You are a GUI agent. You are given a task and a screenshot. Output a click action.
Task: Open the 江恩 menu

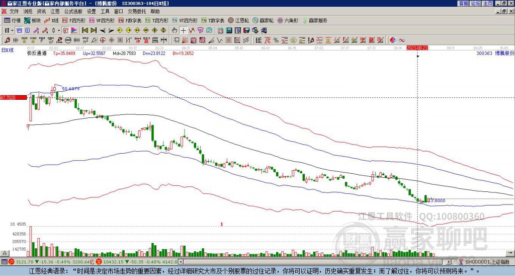pos(55,11)
